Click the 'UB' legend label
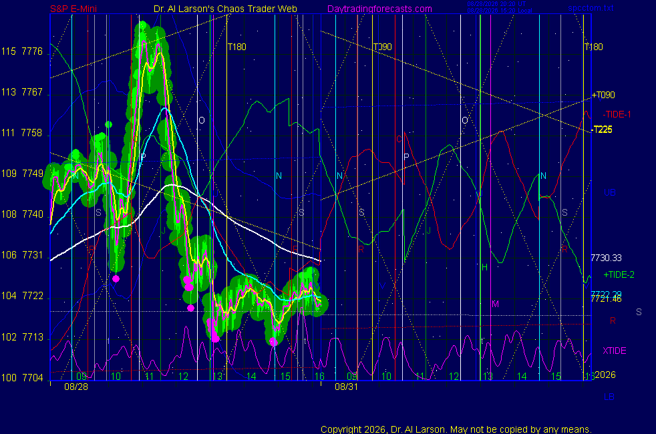 pyautogui.click(x=609, y=193)
